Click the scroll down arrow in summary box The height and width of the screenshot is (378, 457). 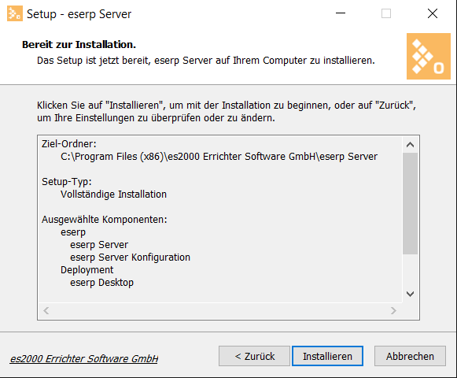[x=410, y=294]
